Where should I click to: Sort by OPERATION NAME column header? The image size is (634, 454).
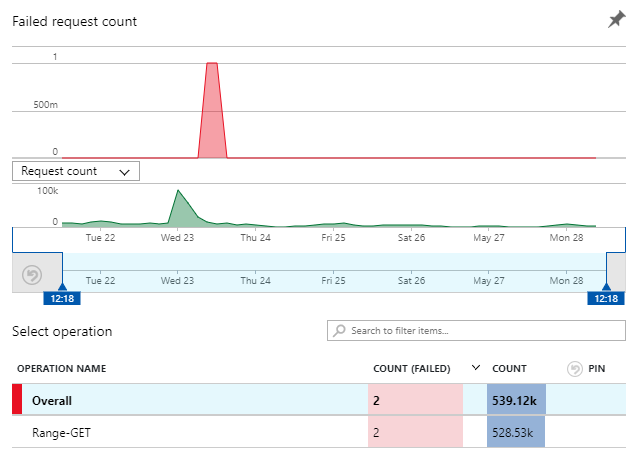tap(62, 368)
